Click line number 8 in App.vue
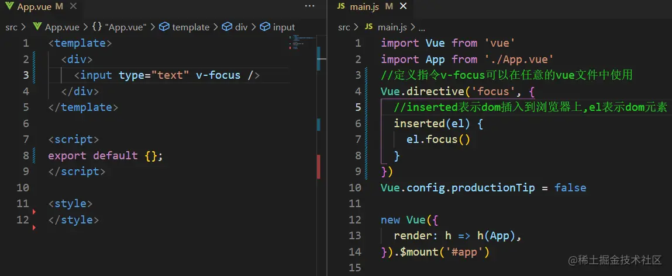Screen dimensions: 672x276 coord(26,156)
